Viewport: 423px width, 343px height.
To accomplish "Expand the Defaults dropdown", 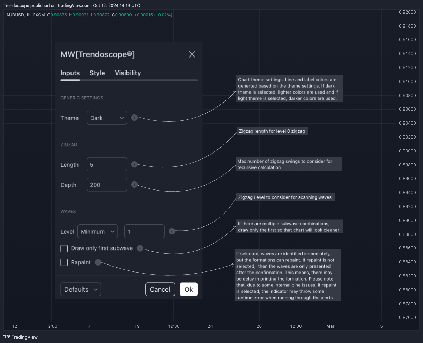I will (81, 289).
